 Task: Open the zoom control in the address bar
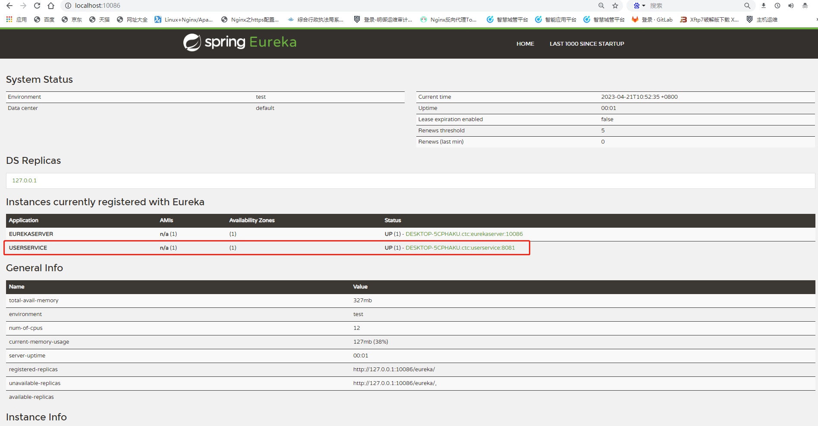click(x=601, y=6)
